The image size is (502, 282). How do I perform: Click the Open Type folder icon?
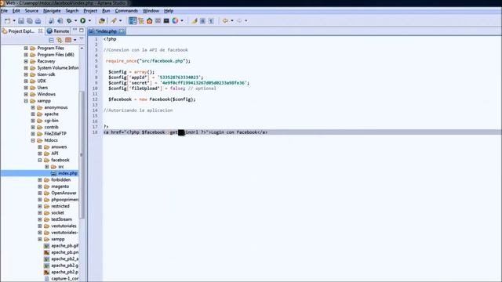click(x=102, y=21)
